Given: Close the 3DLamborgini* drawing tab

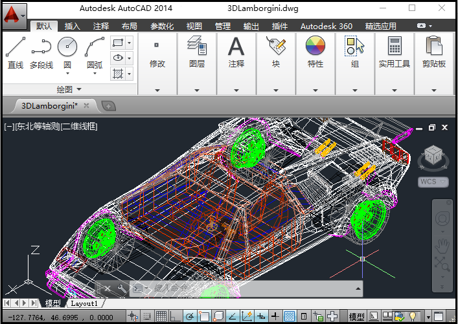Looking at the screenshot, I should click(x=86, y=105).
